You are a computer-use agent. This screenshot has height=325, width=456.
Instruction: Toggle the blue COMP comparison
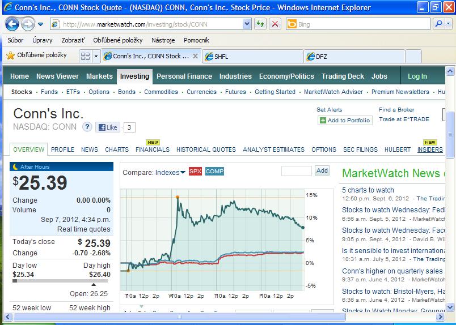[x=214, y=172]
